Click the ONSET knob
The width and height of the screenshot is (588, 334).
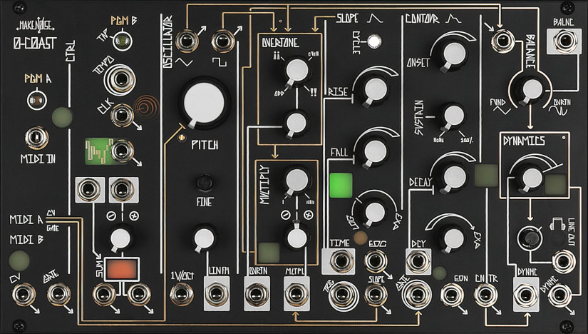pyautogui.click(x=454, y=54)
